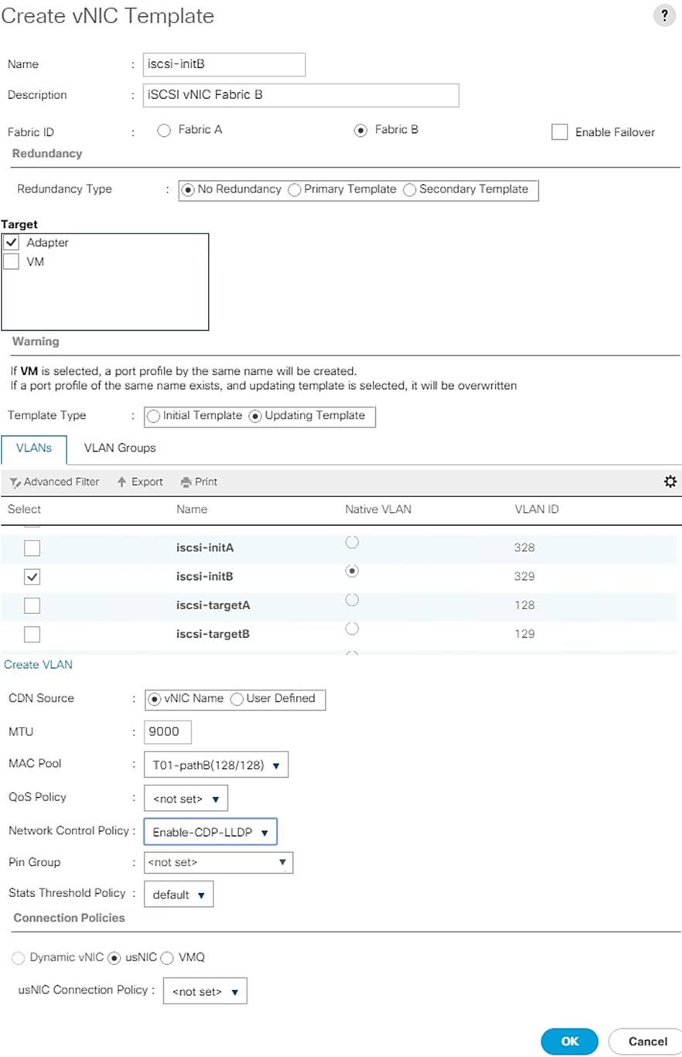Switch to the VLANs tab

[34, 448]
